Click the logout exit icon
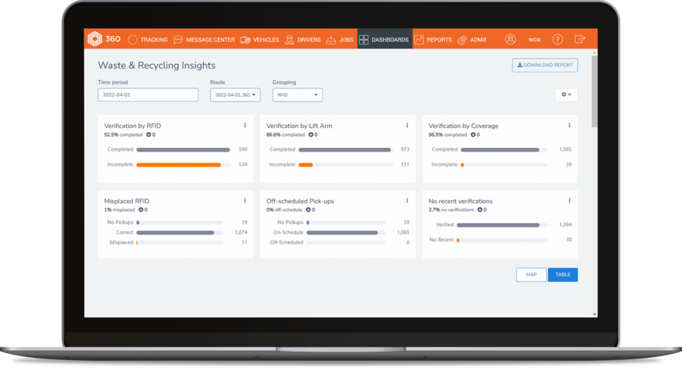 coord(580,40)
